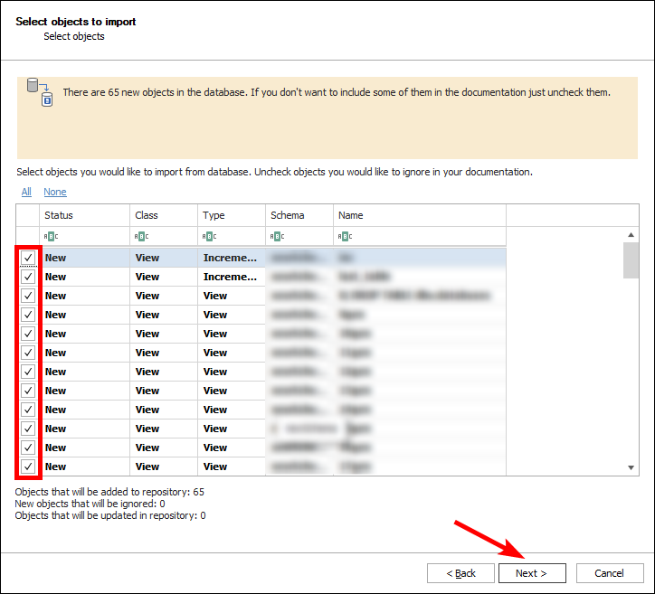Click filter icon under Class column
Viewport: 655px width, 594px height.
141,237
